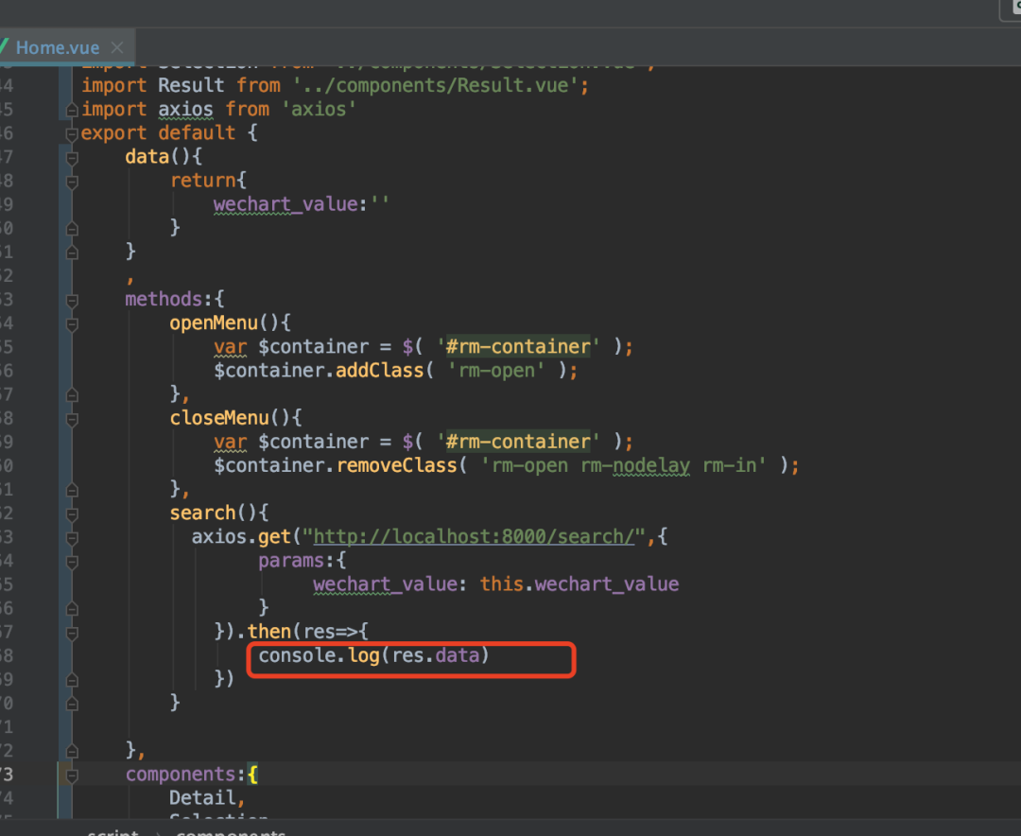Click the 'rm-open' string in addClass
Viewport: 1021px width, 836px height.
coord(496,370)
